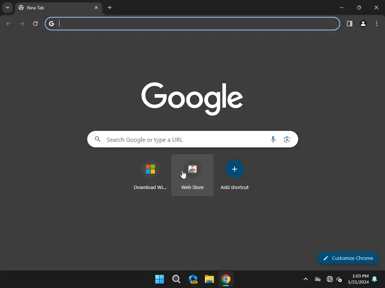Open network globe tray icon

tap(329, 279)
